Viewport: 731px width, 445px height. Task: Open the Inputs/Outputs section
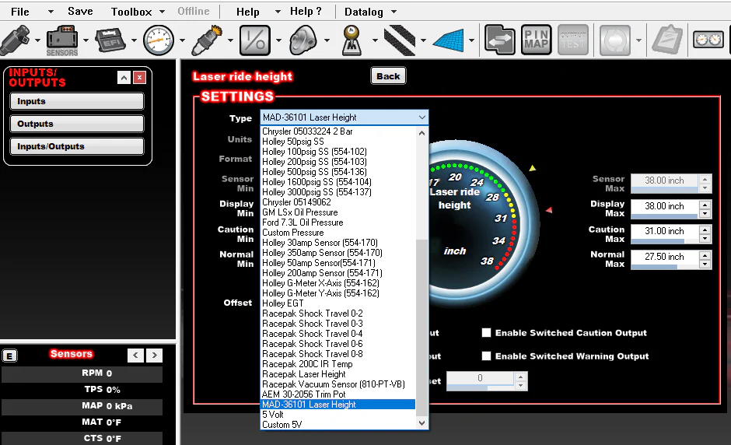tap(77, 146)
